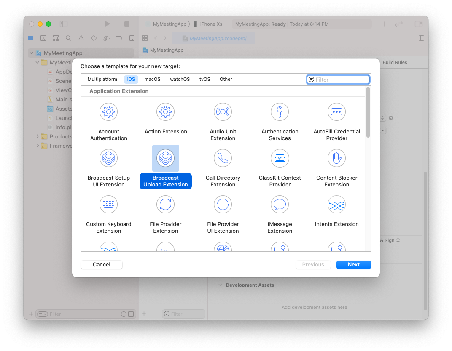Image resolution: width=452 pixels, height=351 pixels.
Task: Switch to the macOS platform tab
Action: point(153,79)
